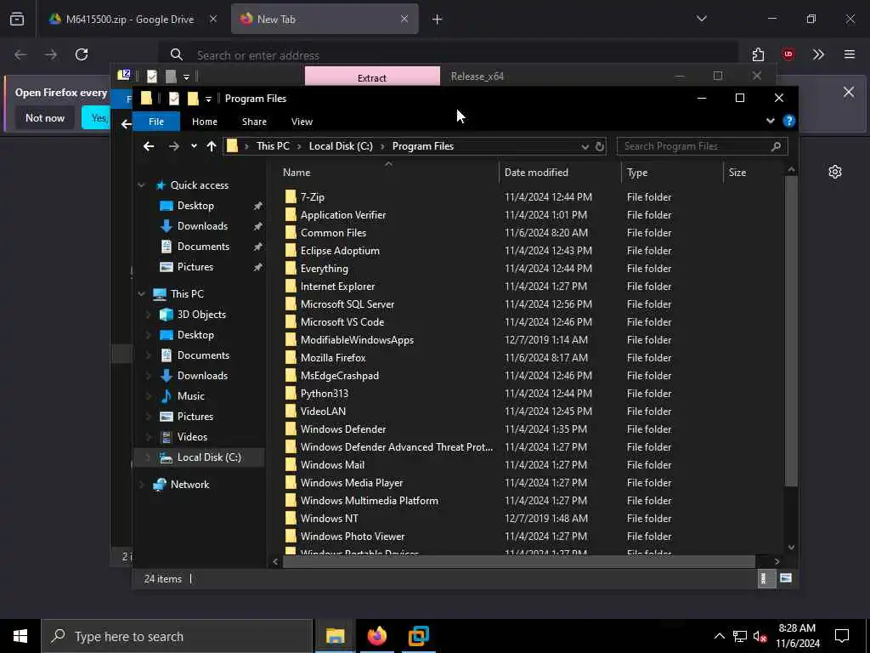Expand the Network tree node
This screenshot has width=870, height=653.
142,485
